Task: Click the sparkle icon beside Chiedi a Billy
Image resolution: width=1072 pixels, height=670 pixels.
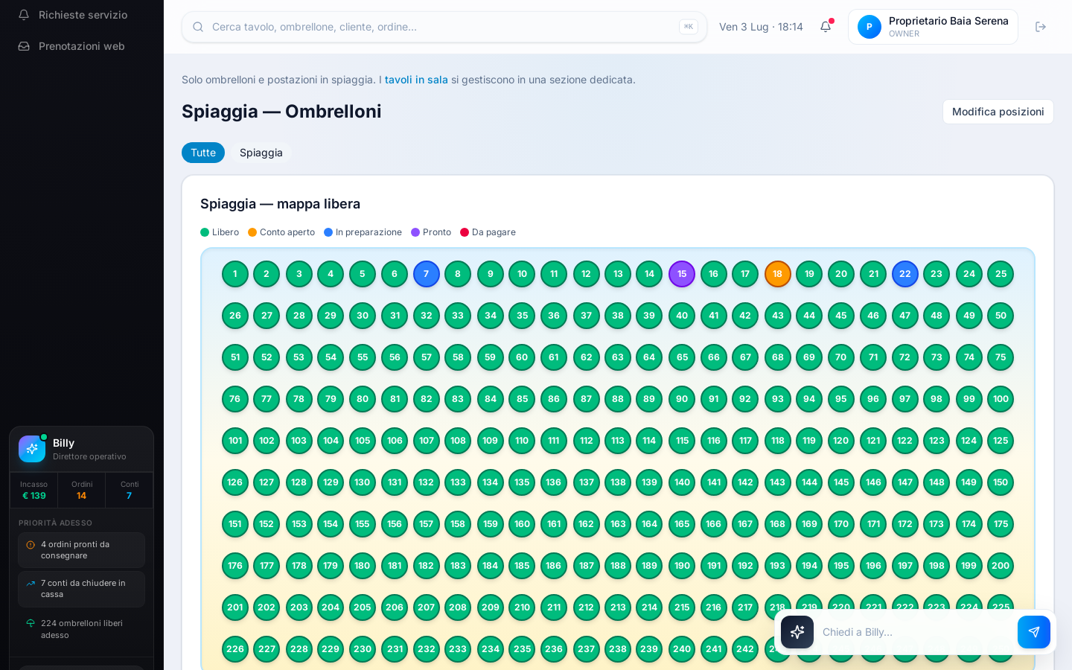Action: (797, 632)
